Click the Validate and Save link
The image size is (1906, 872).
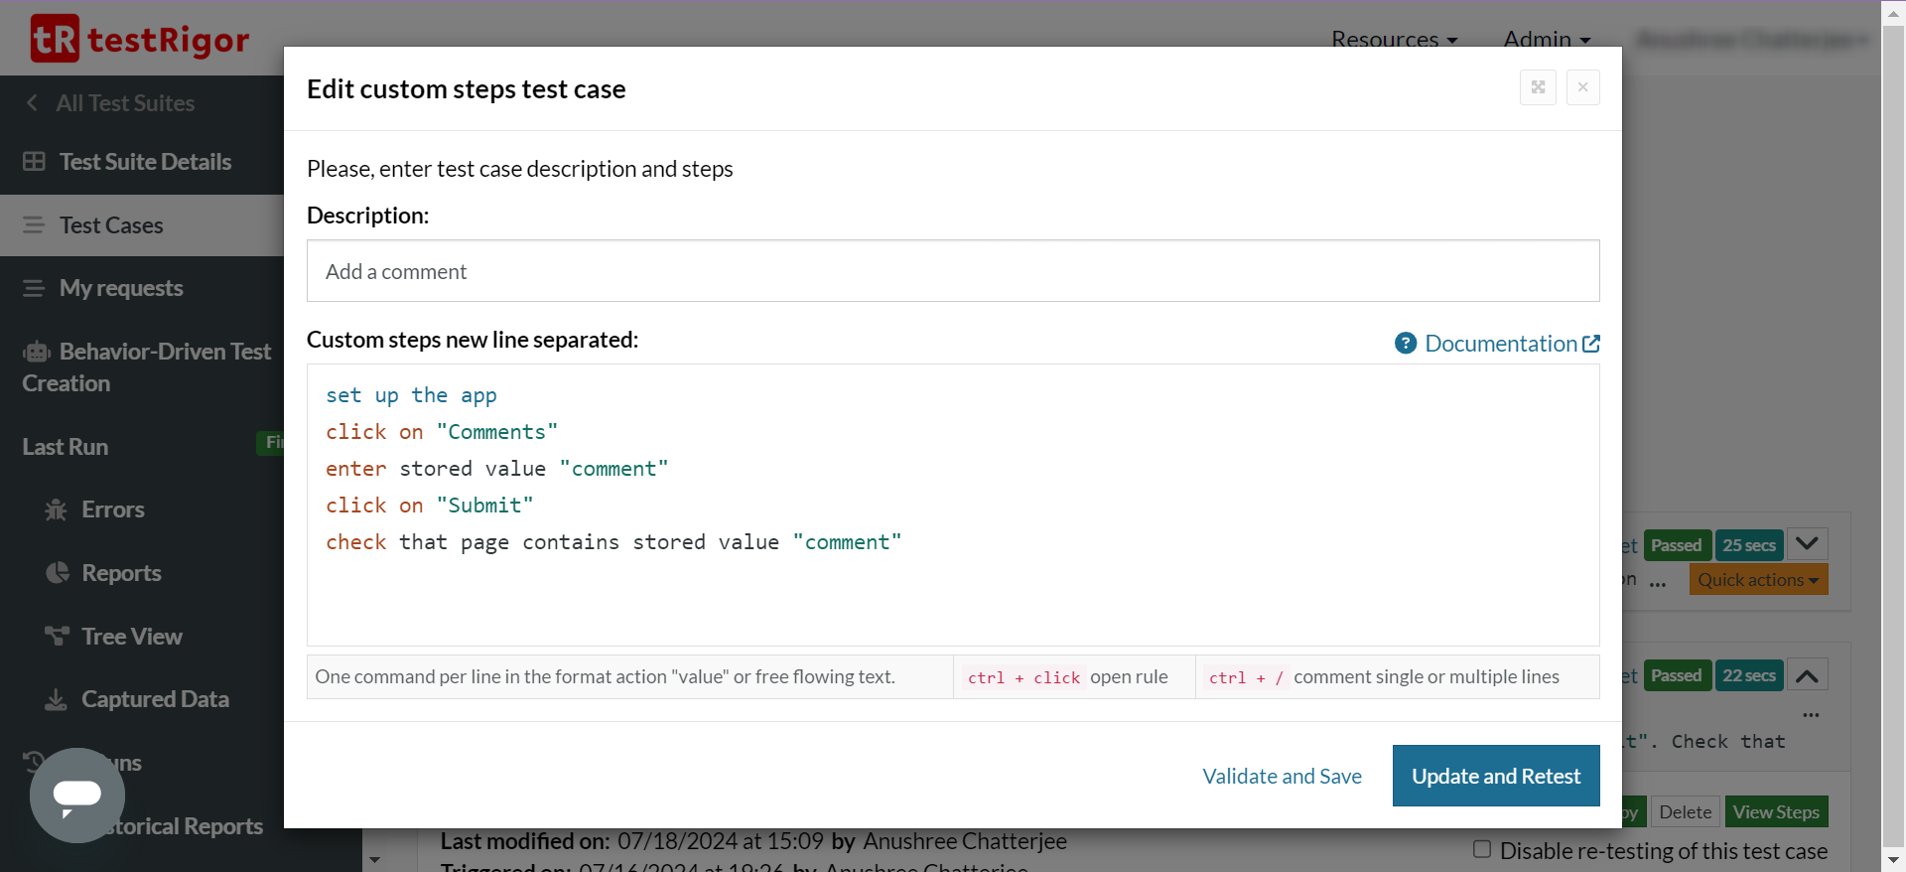[1282, 777]
